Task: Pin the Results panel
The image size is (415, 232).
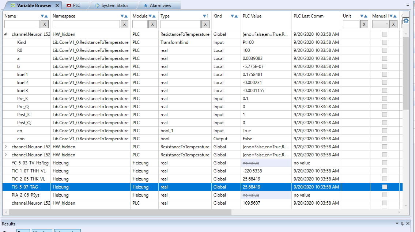Action: point(403,224)
